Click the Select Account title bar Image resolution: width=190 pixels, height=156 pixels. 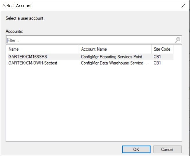(87, 6)
